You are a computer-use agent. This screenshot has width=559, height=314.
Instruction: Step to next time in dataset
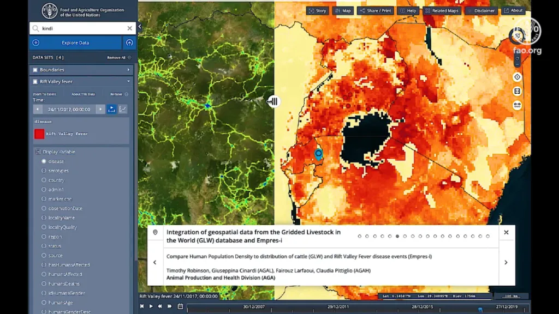tap(100, 109)
